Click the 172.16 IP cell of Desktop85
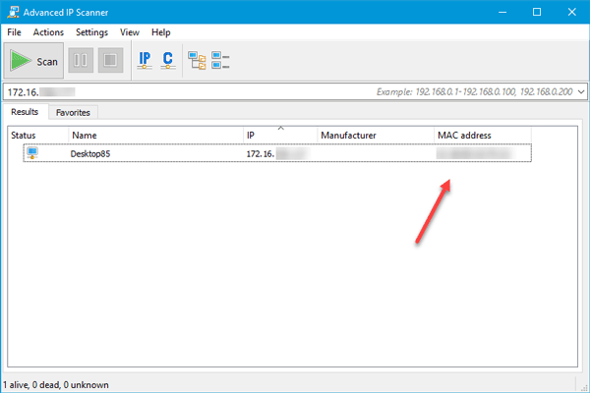Viewport: 590px width, 393px height. click(x=276, y=153)
